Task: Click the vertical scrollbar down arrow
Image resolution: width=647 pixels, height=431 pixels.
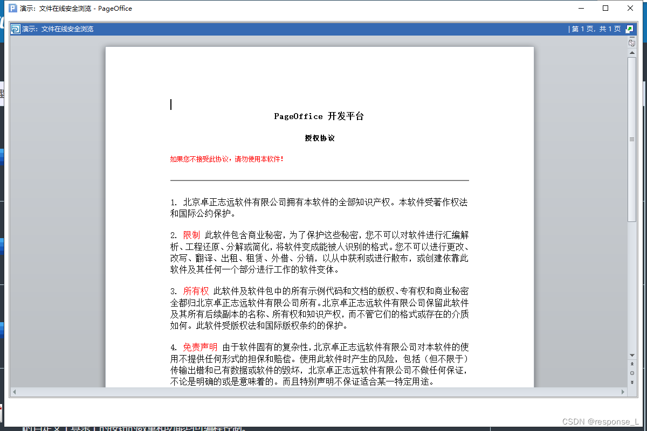Action: (x=632, y=356)
